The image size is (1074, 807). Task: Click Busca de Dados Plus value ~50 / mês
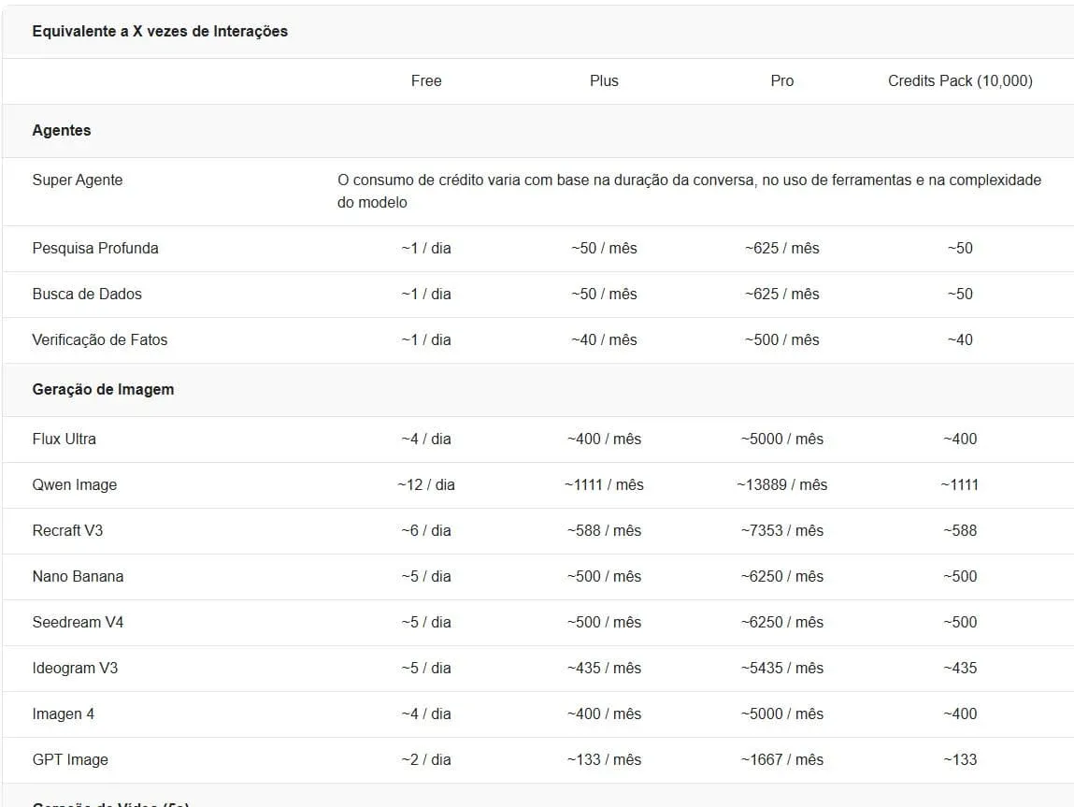click(x=604, y=294)
